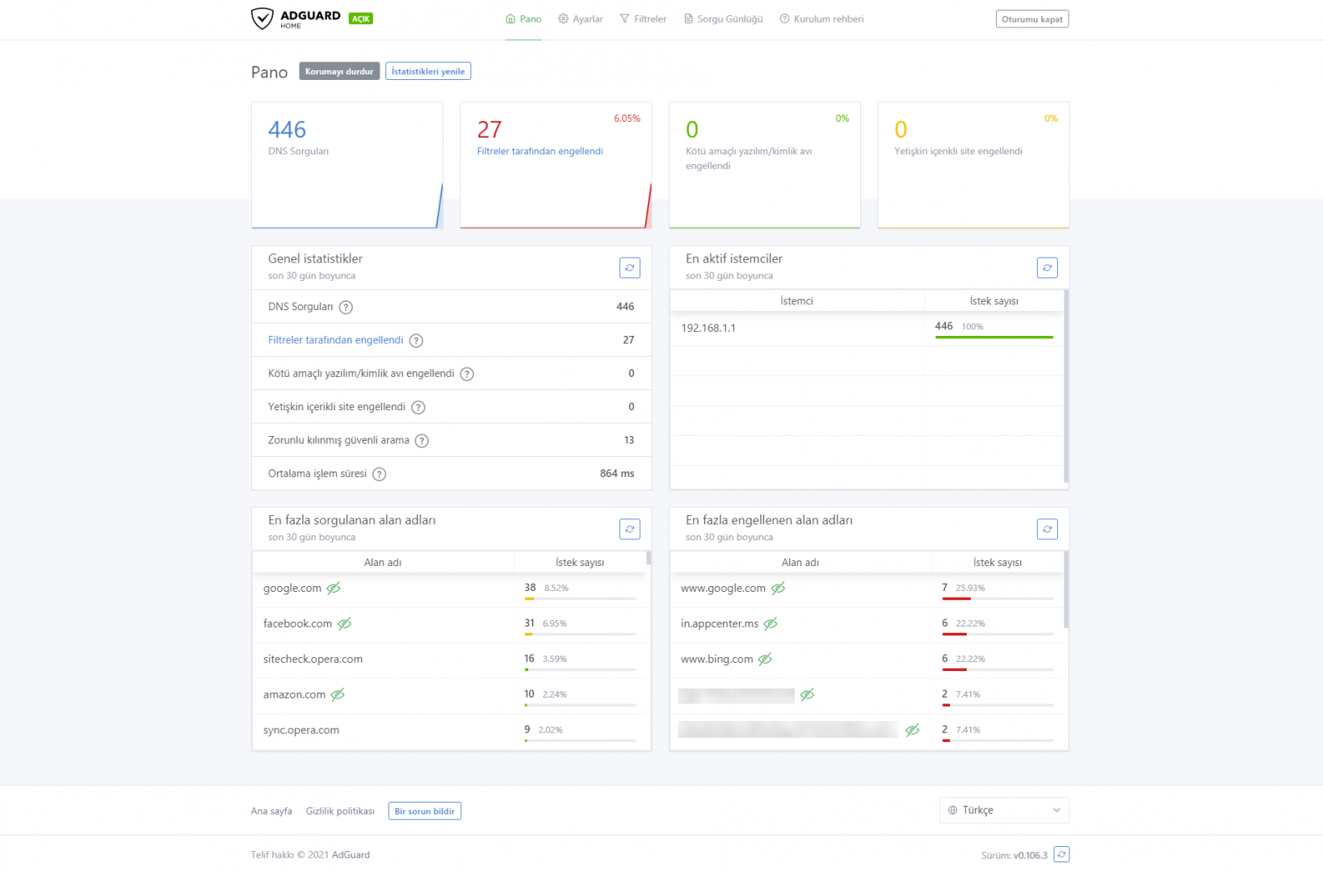
Task: Open the Türkçe language dropdown
Action: coord(1004,811)
